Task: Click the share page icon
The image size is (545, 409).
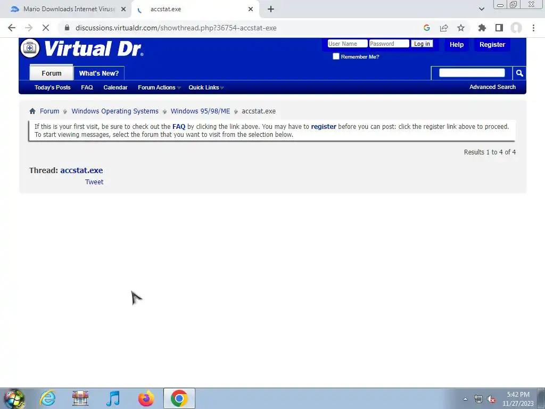Action: click(x=444, y=28)
